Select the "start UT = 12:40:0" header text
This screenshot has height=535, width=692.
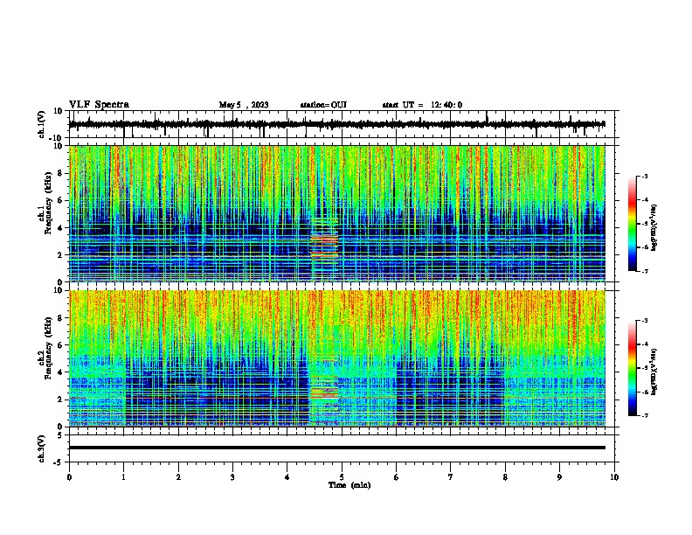422,105
